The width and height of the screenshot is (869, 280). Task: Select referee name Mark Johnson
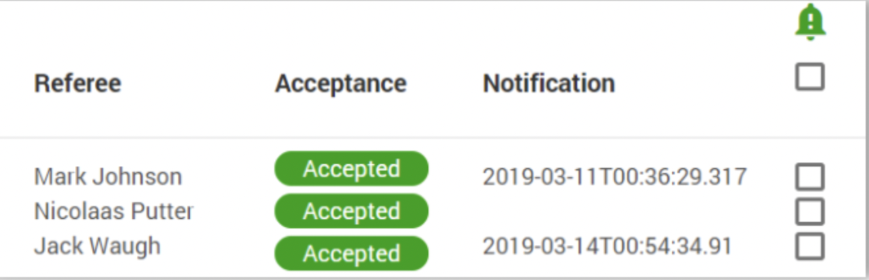point(108,176)
